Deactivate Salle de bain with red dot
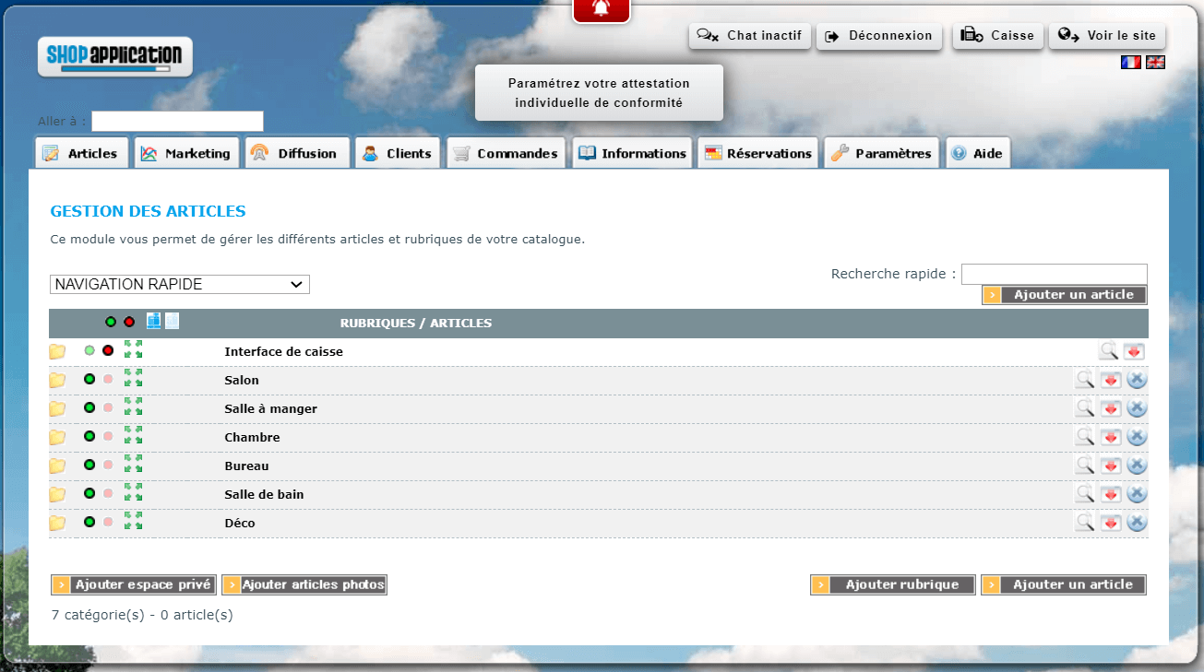 [x=108, y=494]
